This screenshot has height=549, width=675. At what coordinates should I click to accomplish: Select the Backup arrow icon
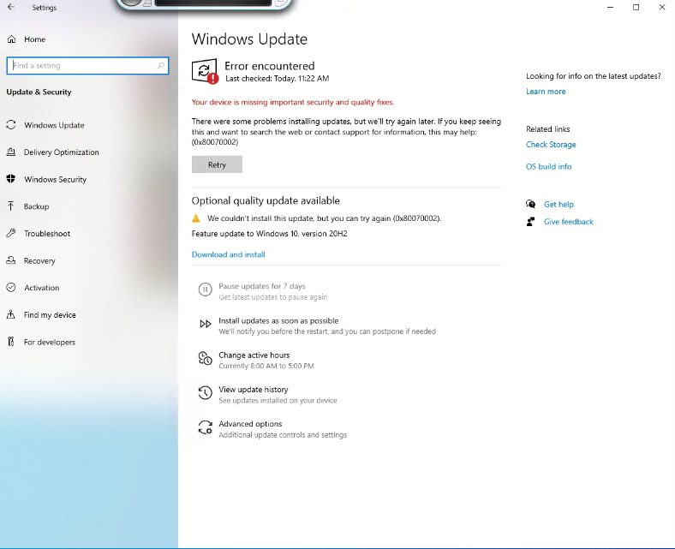pyautogui.click(x=11, y=206)
